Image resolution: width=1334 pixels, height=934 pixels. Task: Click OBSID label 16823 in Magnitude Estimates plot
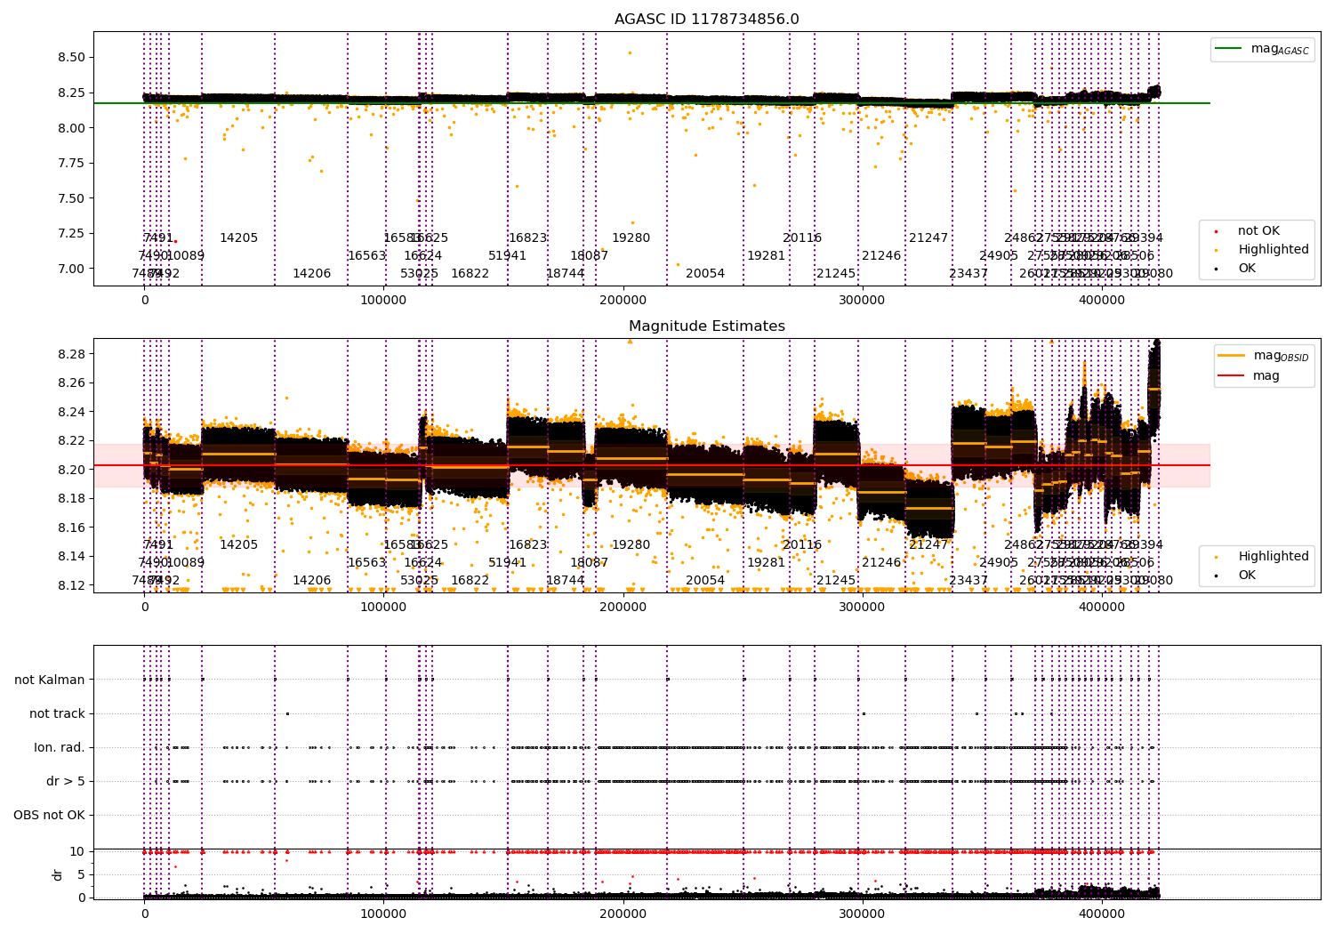tap(528, 545)
